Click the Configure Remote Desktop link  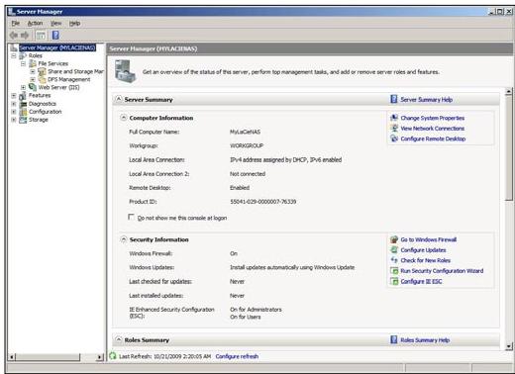tap(433, 139)
